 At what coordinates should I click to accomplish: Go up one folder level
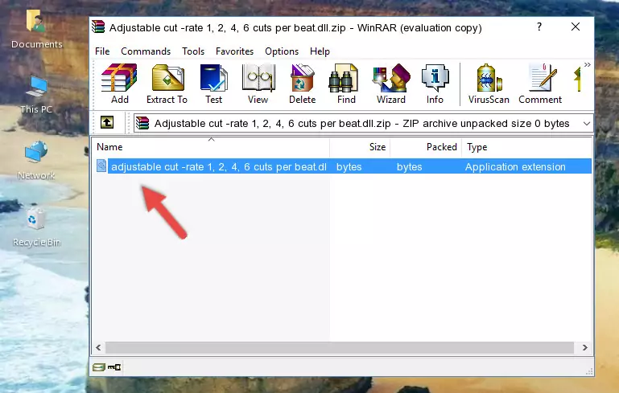pos(107,123)
